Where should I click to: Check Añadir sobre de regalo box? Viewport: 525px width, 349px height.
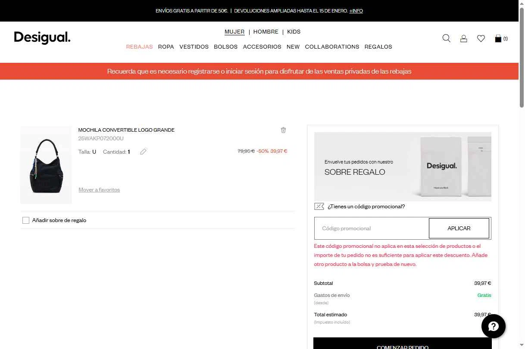[26, 220]
